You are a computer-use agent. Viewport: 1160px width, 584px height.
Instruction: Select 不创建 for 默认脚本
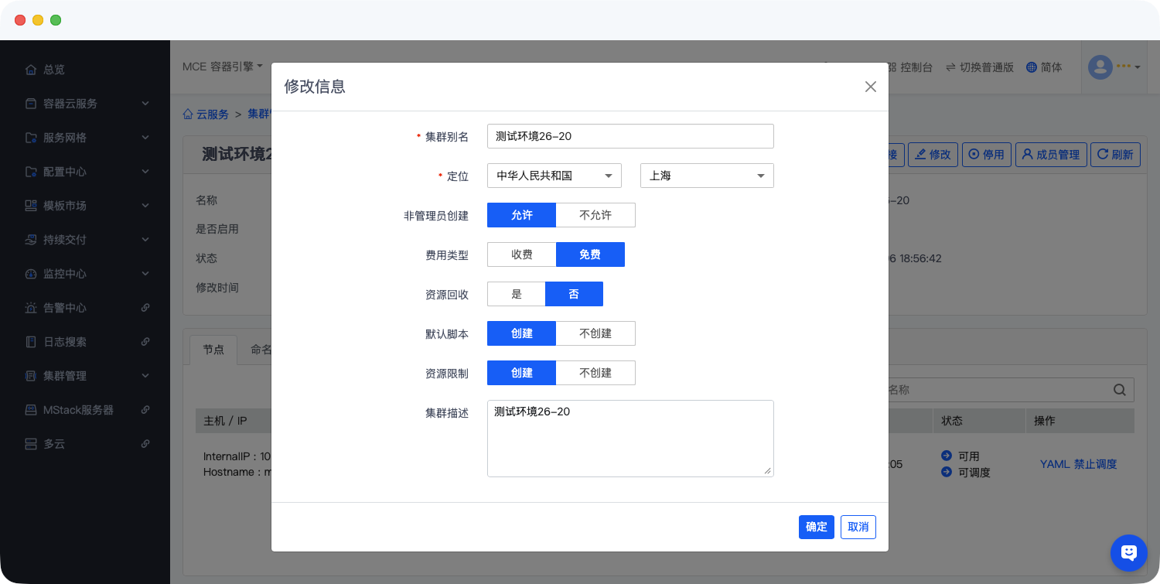click(595, 333)
